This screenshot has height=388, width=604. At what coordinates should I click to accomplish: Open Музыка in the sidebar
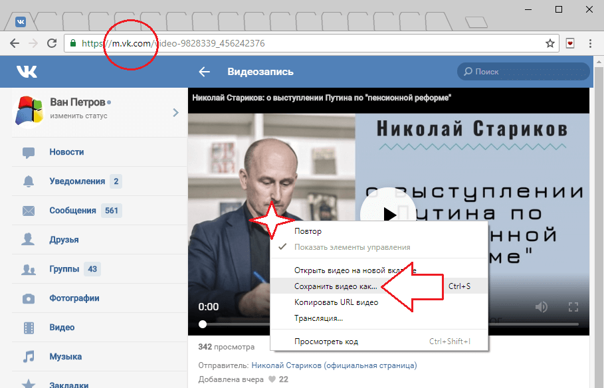click(x=100, y=357)
